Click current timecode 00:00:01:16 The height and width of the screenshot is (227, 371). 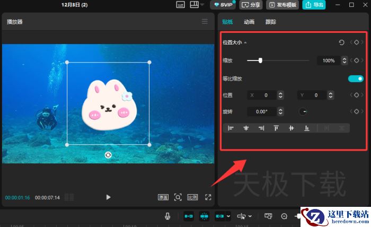tap(17, 198)
